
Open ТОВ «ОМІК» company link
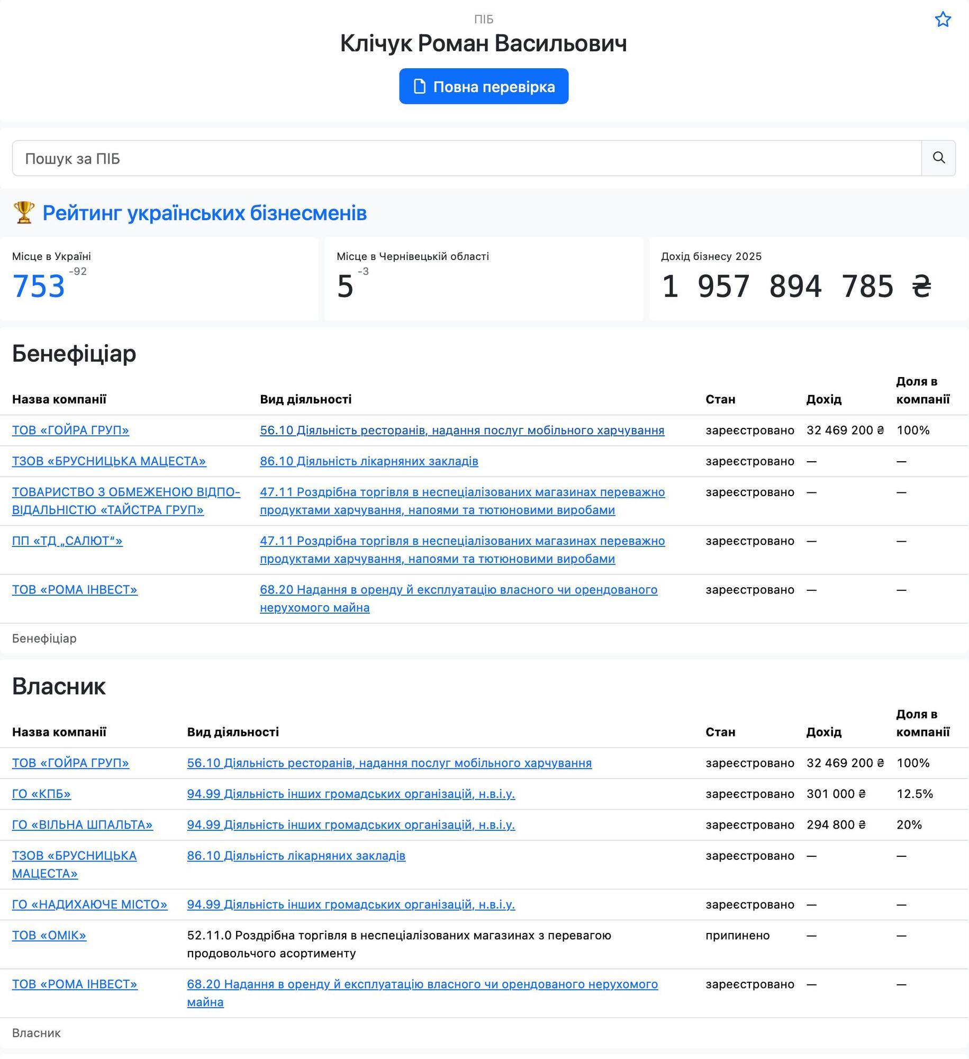coord(49,935)
